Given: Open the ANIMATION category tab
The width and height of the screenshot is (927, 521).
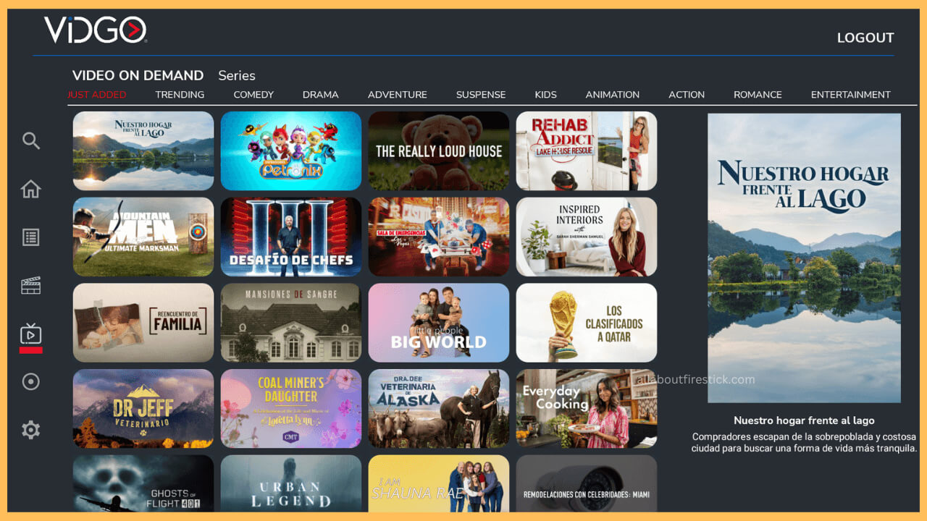Looking at the screenshot, I should pyautogui.click(x=613, y=94).
